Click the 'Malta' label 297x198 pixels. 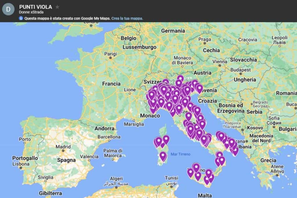205,195
